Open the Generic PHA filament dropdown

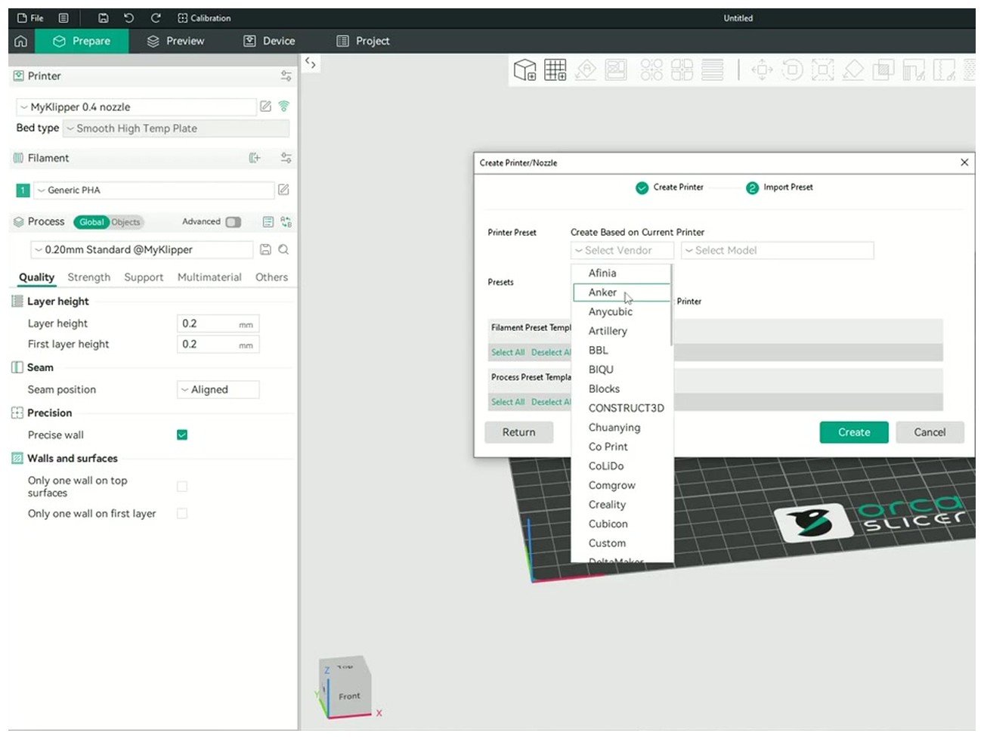[x=153, y=190]
